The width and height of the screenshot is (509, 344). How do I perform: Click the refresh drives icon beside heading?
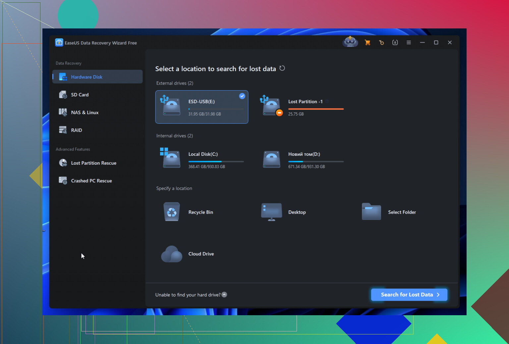282,68
